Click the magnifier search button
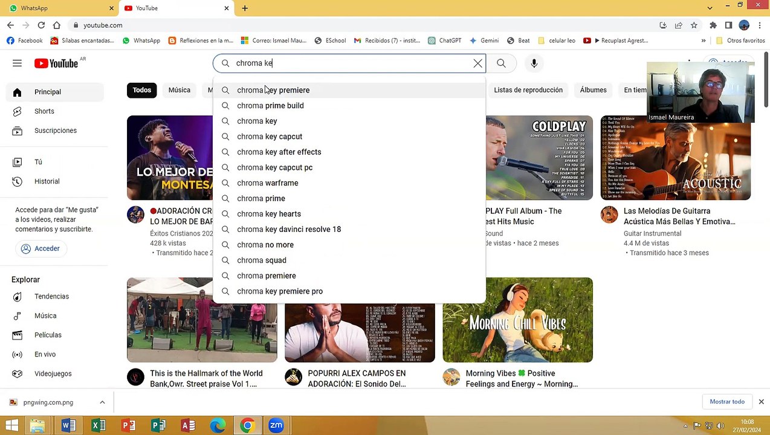The image size is (770, 435). (x=501, y=63)
